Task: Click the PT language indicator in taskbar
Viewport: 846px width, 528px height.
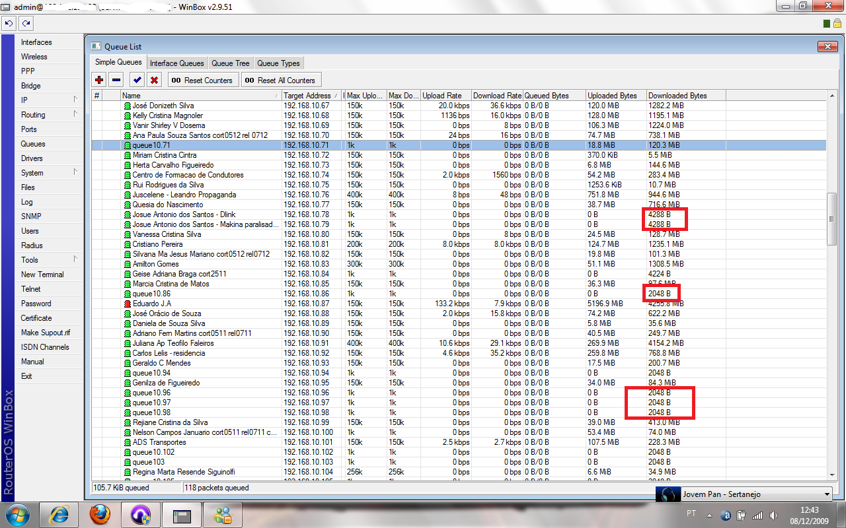Action: (691, 513)
